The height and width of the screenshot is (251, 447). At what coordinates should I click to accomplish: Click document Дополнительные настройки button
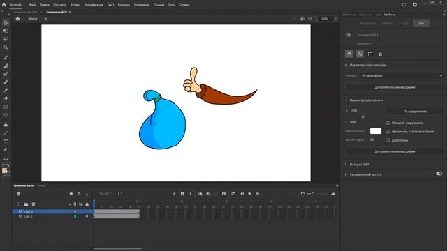tap(395, 152)
